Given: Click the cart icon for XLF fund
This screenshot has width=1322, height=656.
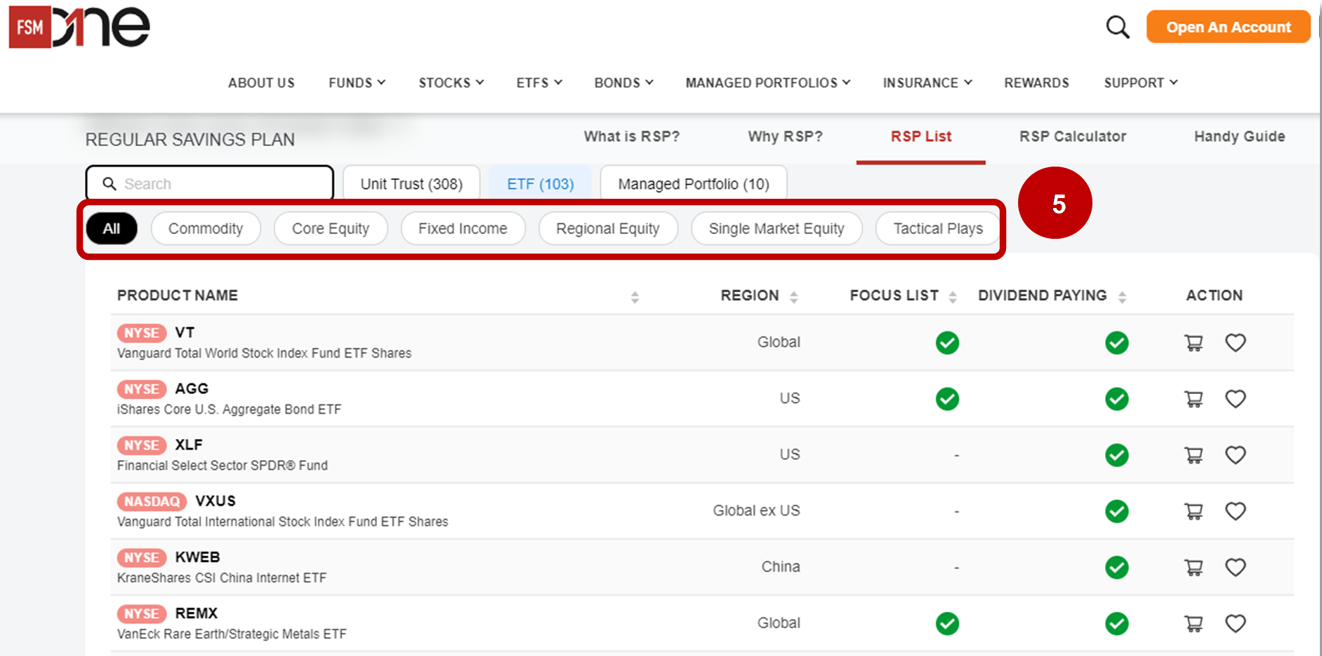Looking at the screenshot, I should pos(1194,455).
